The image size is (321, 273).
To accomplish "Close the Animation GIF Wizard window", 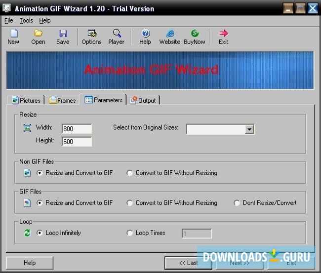I will [313, 8].
